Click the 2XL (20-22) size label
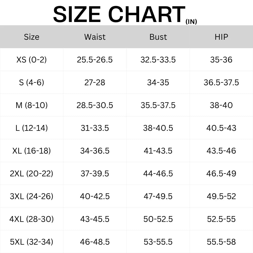253x253 pixels. point(32,174)
